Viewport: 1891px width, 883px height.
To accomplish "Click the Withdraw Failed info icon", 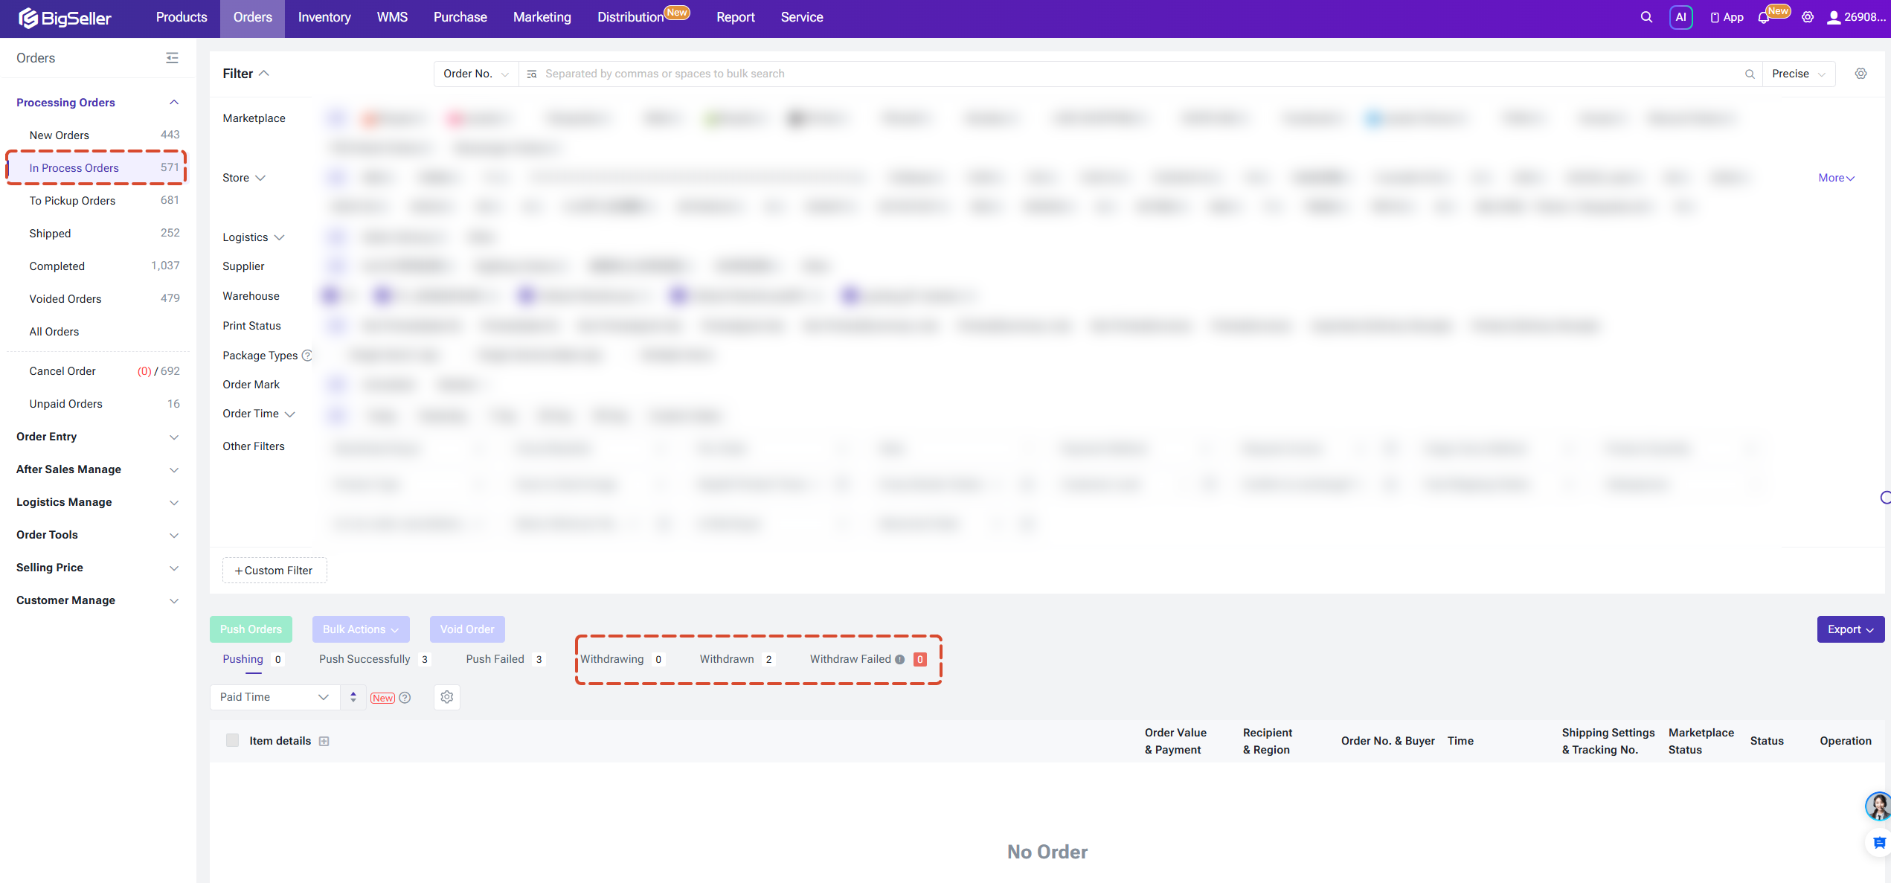I will tap(899, 659).
